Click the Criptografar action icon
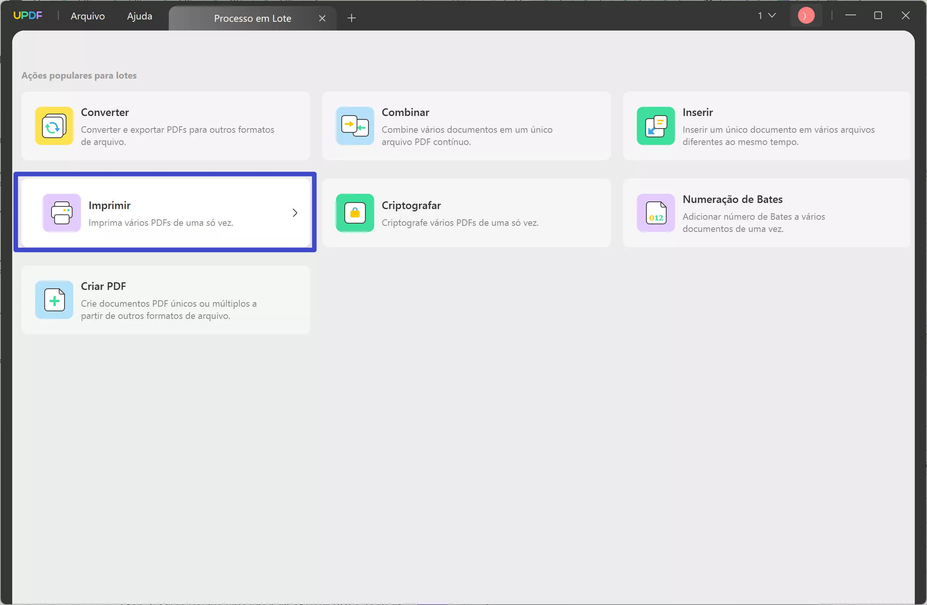 click(x=355, y=213)
